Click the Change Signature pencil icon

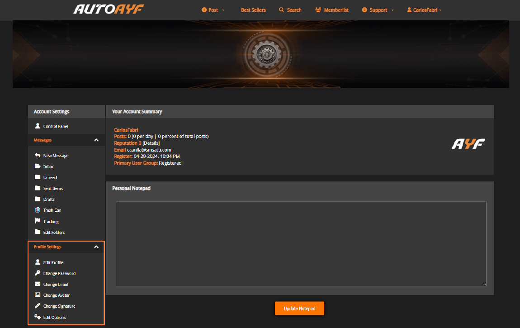click(x=38, y=306)
